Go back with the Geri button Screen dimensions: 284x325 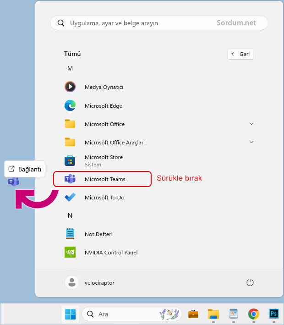(240, 54)
